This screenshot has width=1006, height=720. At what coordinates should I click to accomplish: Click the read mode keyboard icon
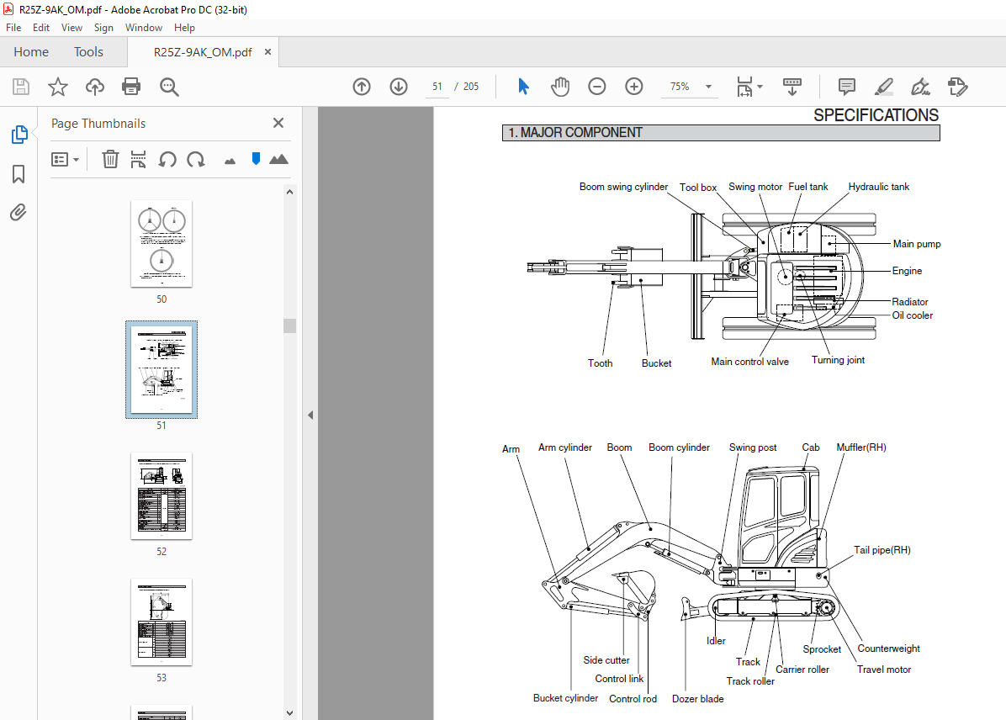pyautogui.click(x=792, y=87)
